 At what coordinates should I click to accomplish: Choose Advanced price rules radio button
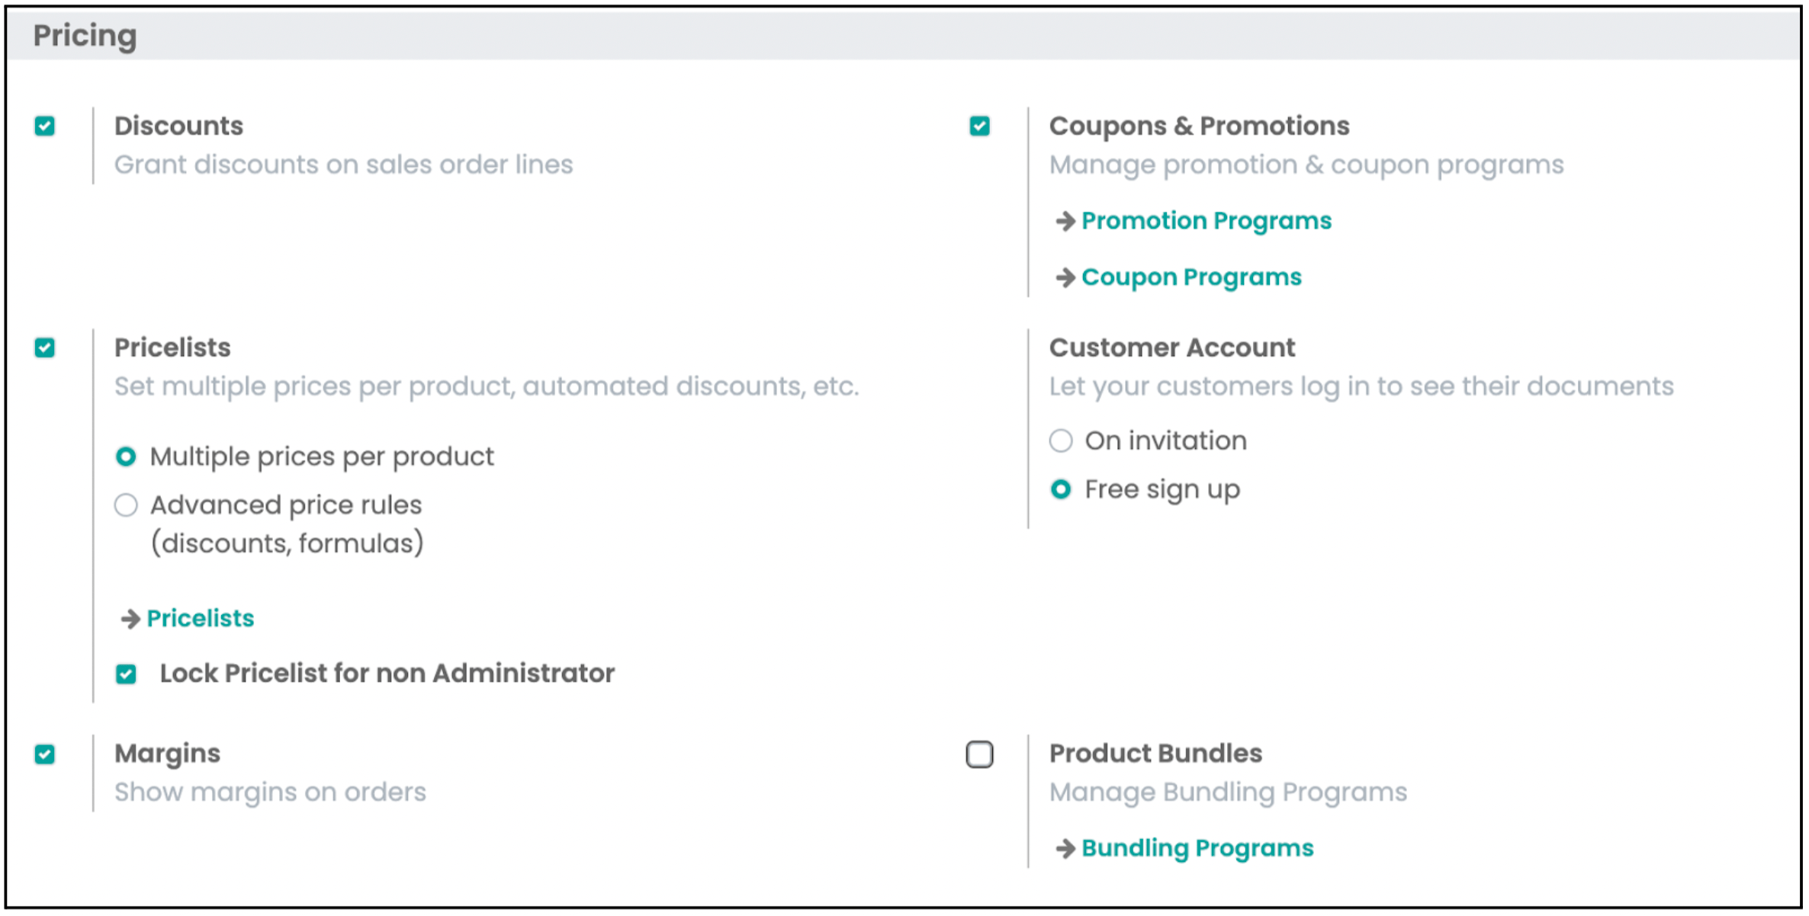click(126, 504)
